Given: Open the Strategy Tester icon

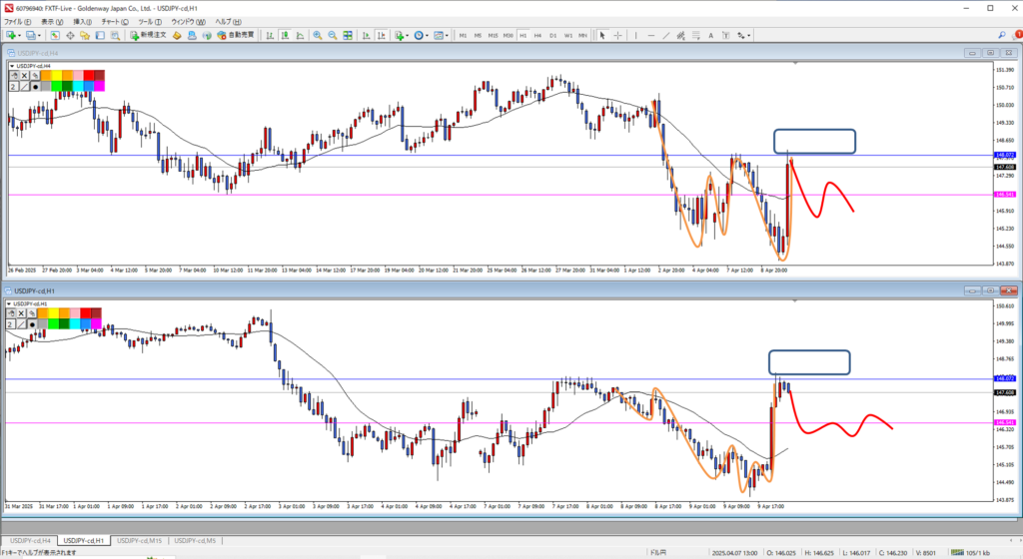Looking at the screenshot, I should tap(115, 35).
